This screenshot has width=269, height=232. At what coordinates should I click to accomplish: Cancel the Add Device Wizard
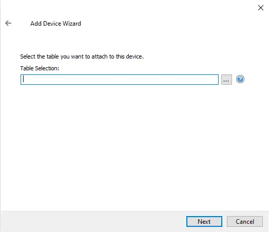245,222
